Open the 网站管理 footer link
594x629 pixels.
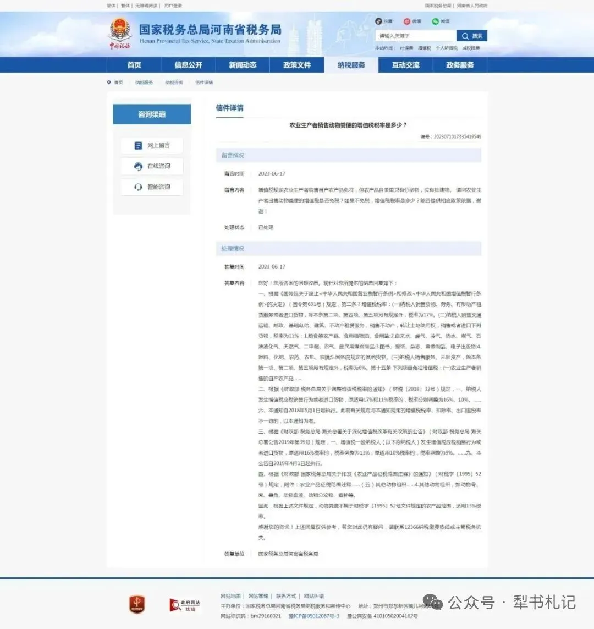tap(258, 596)
